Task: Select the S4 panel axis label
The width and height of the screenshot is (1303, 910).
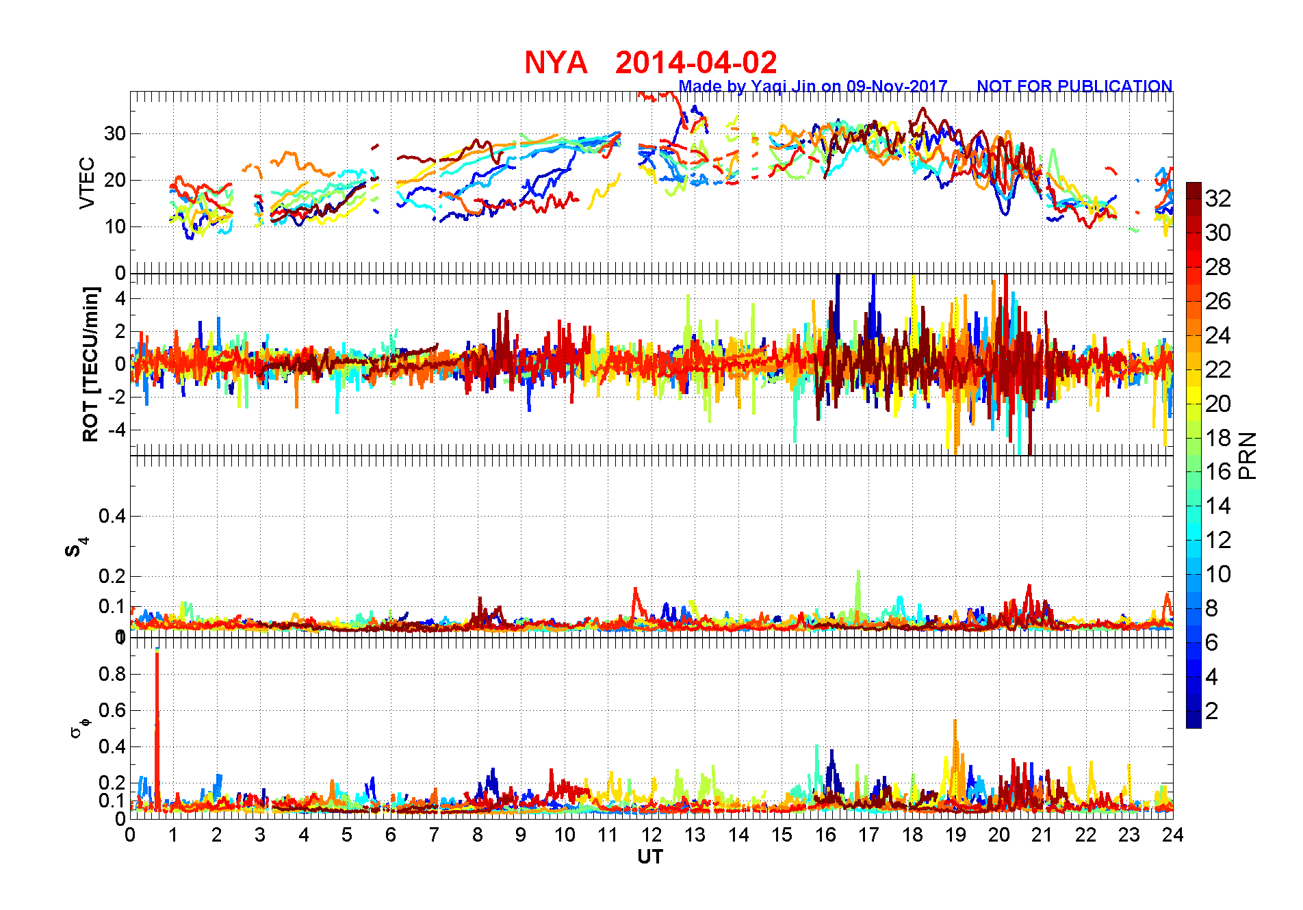Action: click(x=76, y=547)
